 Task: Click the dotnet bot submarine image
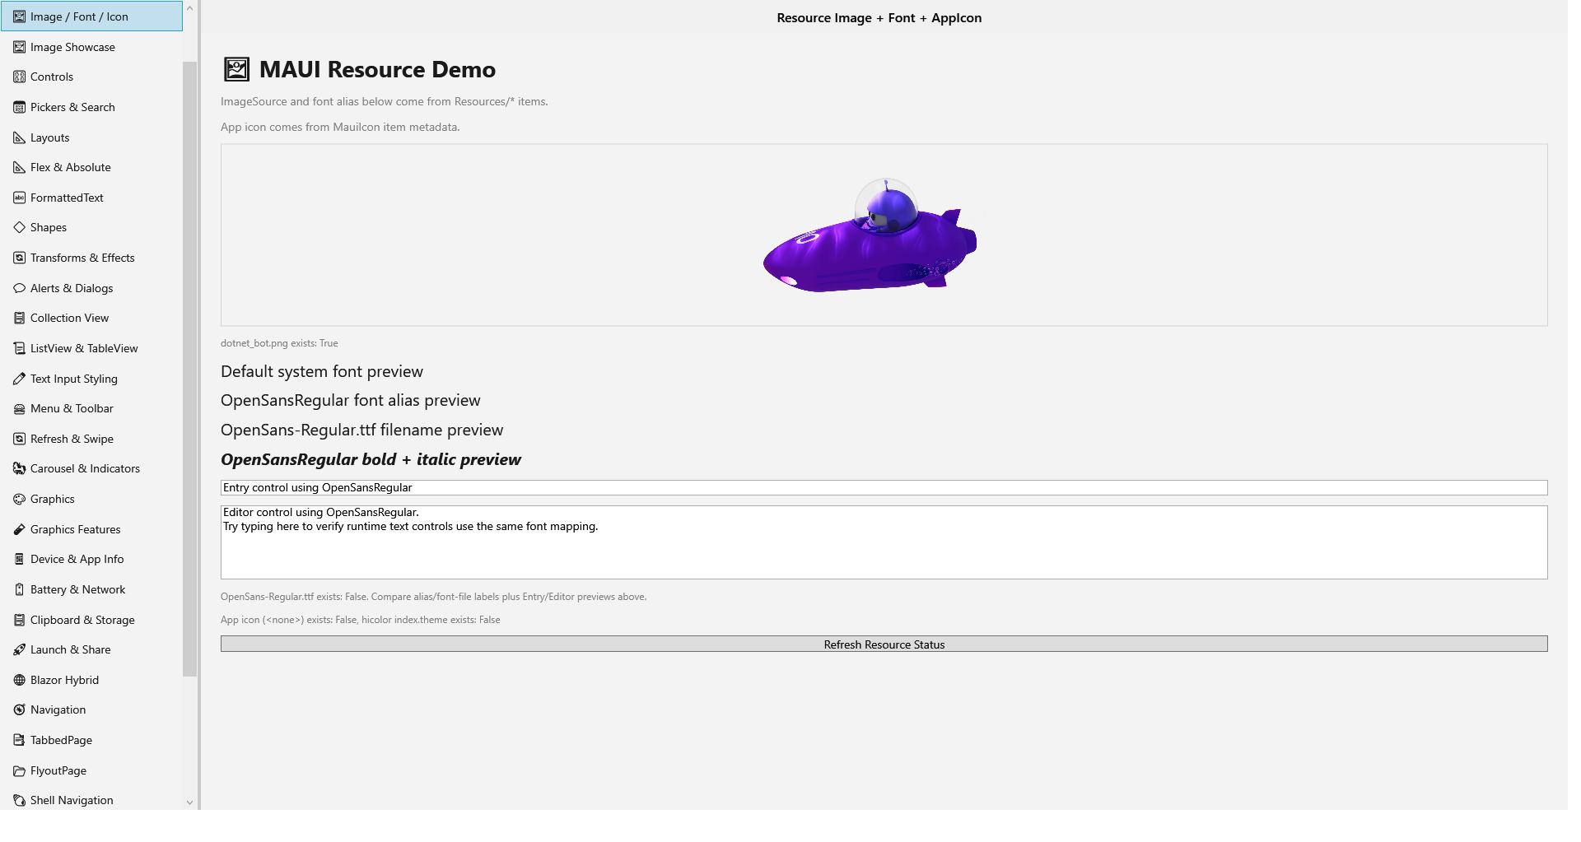pyautogui.click(x=870, y=235)
